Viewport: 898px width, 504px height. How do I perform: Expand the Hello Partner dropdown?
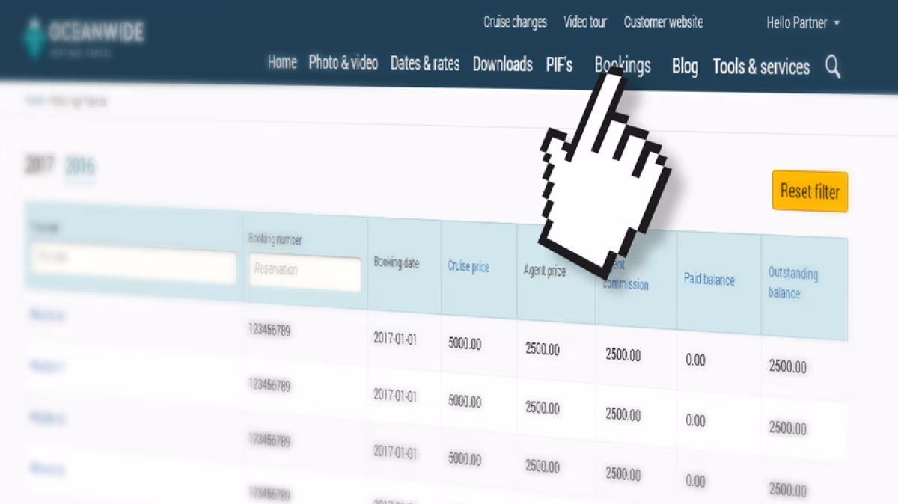pos(802,23)
